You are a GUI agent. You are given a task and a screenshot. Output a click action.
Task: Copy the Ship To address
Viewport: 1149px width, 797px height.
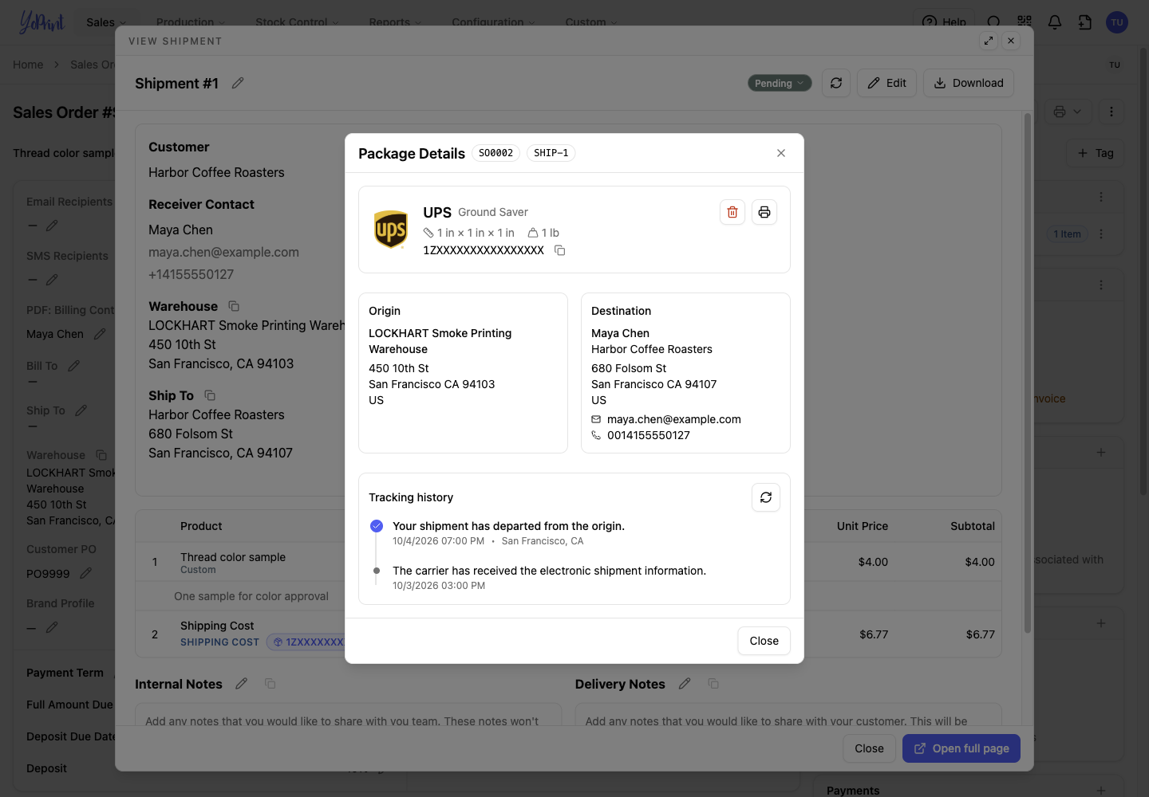point(210,395)
